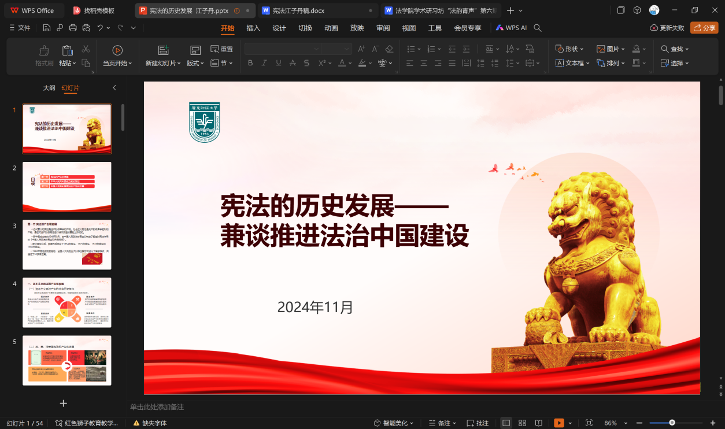Toggle the 批注 comments panel
This screenshot has width=725, height=429.
[x=478, y=423]
